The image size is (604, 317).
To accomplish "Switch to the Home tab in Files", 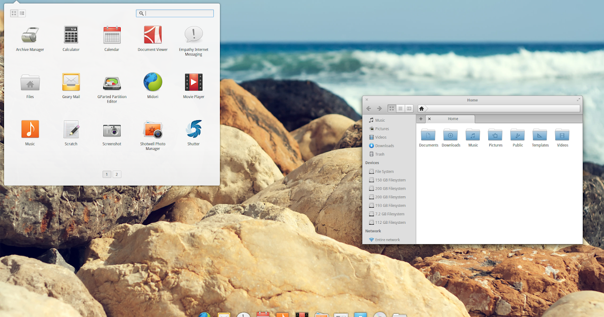I will pyautogui.click(x=452, y=119).
